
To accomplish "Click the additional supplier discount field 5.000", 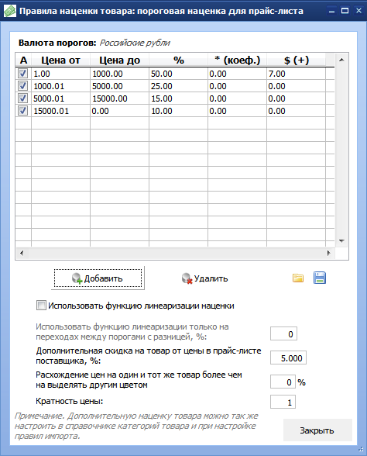I will [288, 358].
